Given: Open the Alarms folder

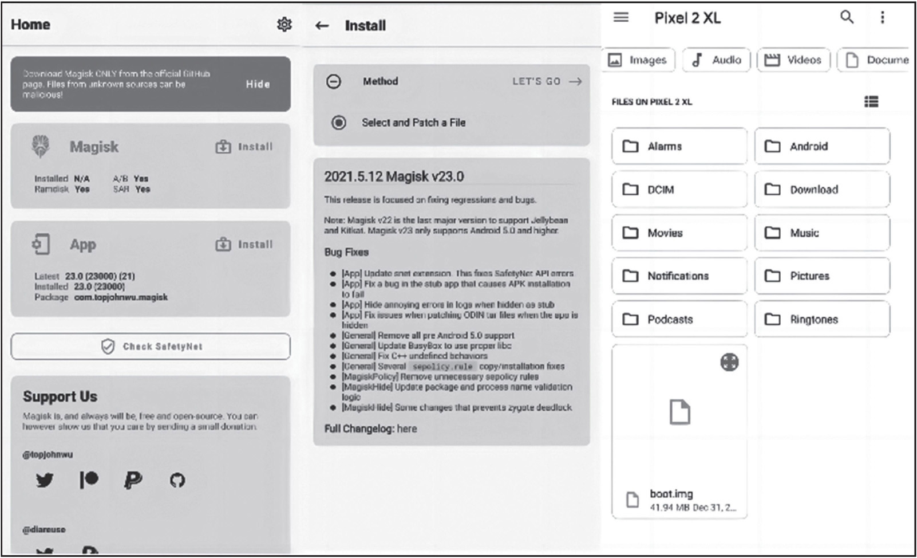Looking at the screenshot, I should point(679,146).
